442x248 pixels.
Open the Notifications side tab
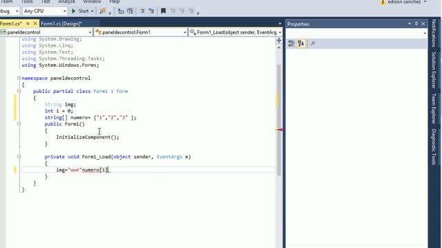434,33
